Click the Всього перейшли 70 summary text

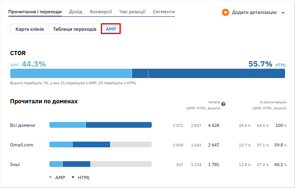[x=73, y=83]
